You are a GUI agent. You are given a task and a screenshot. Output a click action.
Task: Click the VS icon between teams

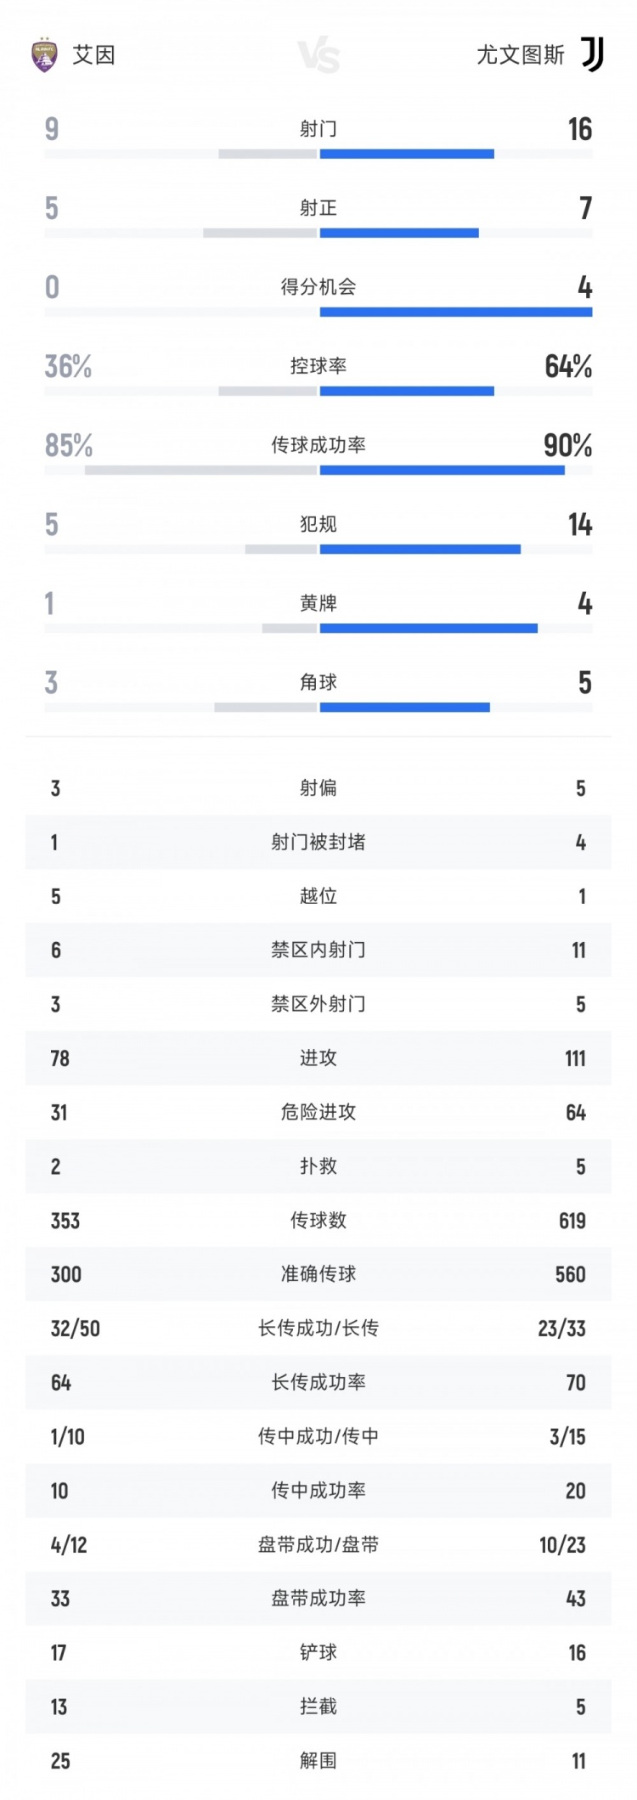coord(318,56)
